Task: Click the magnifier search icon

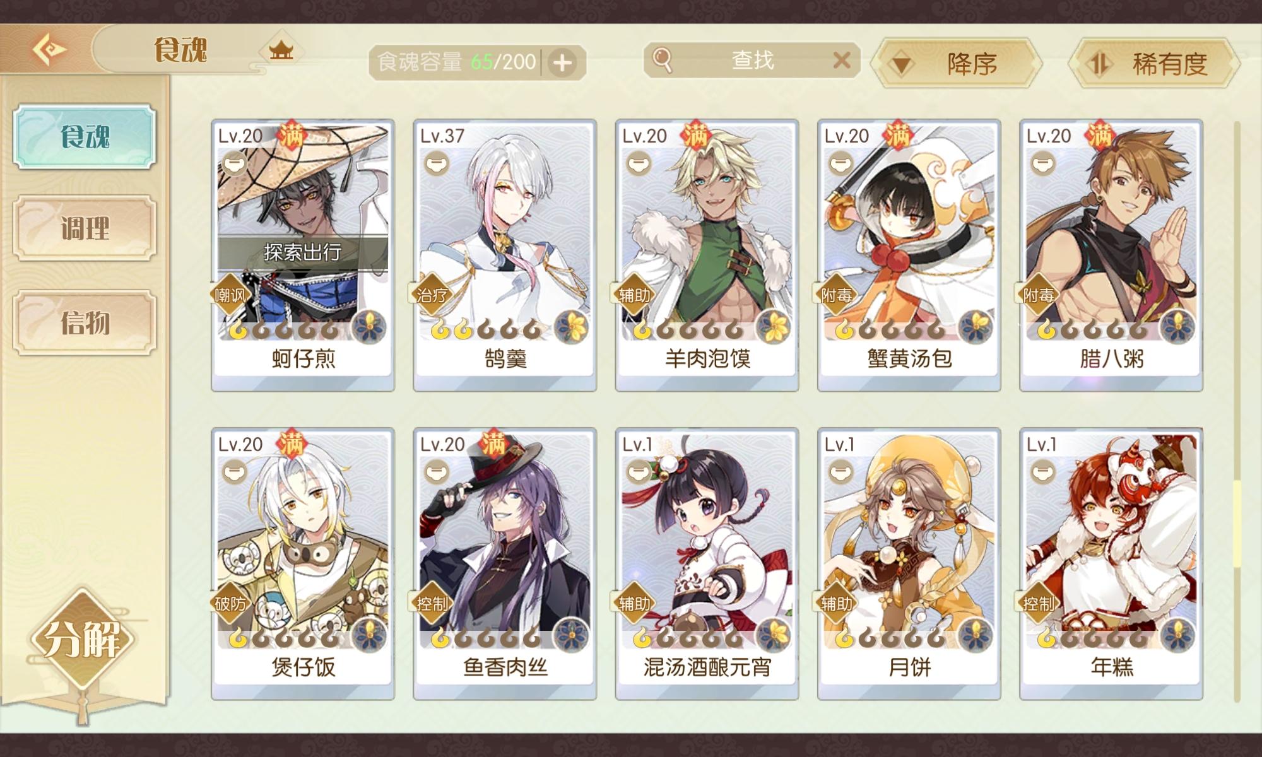Action: [x=662, y=61]
